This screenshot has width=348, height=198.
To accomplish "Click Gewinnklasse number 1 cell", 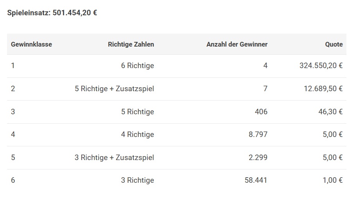I will pos(13,66).
